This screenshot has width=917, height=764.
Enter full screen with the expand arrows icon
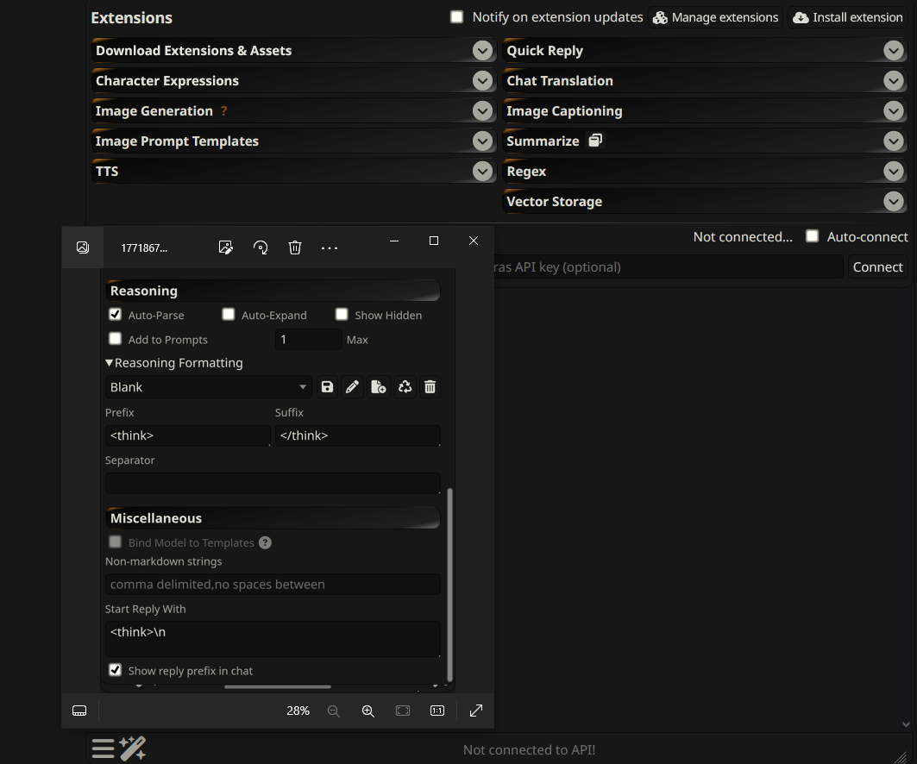tap(476, 711)
